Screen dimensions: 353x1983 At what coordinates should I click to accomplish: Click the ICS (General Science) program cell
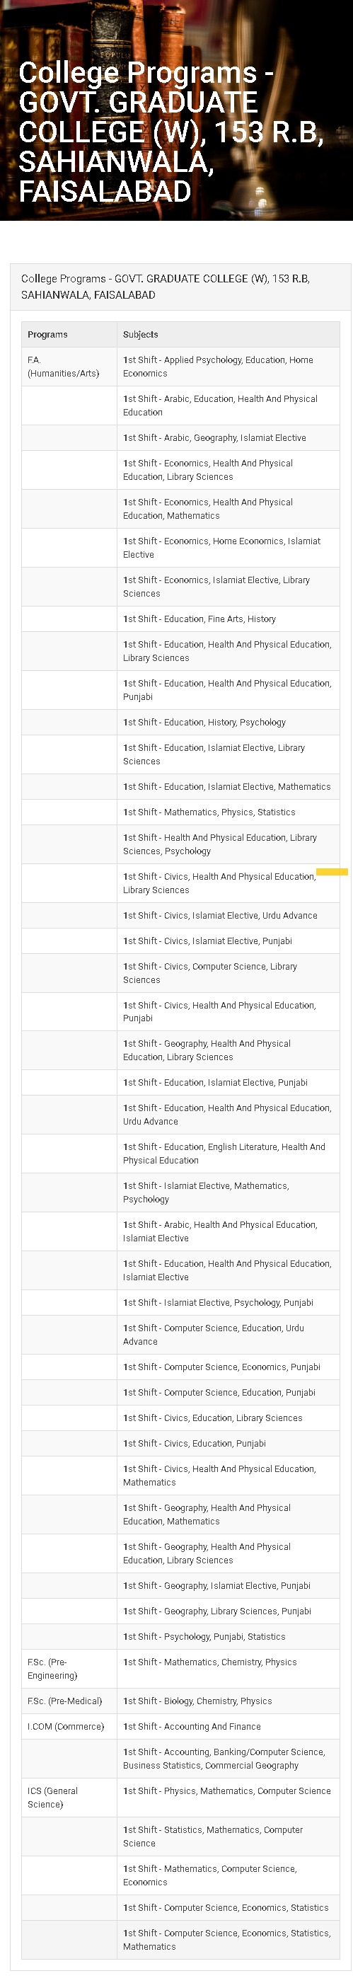tap(69, 1798)
